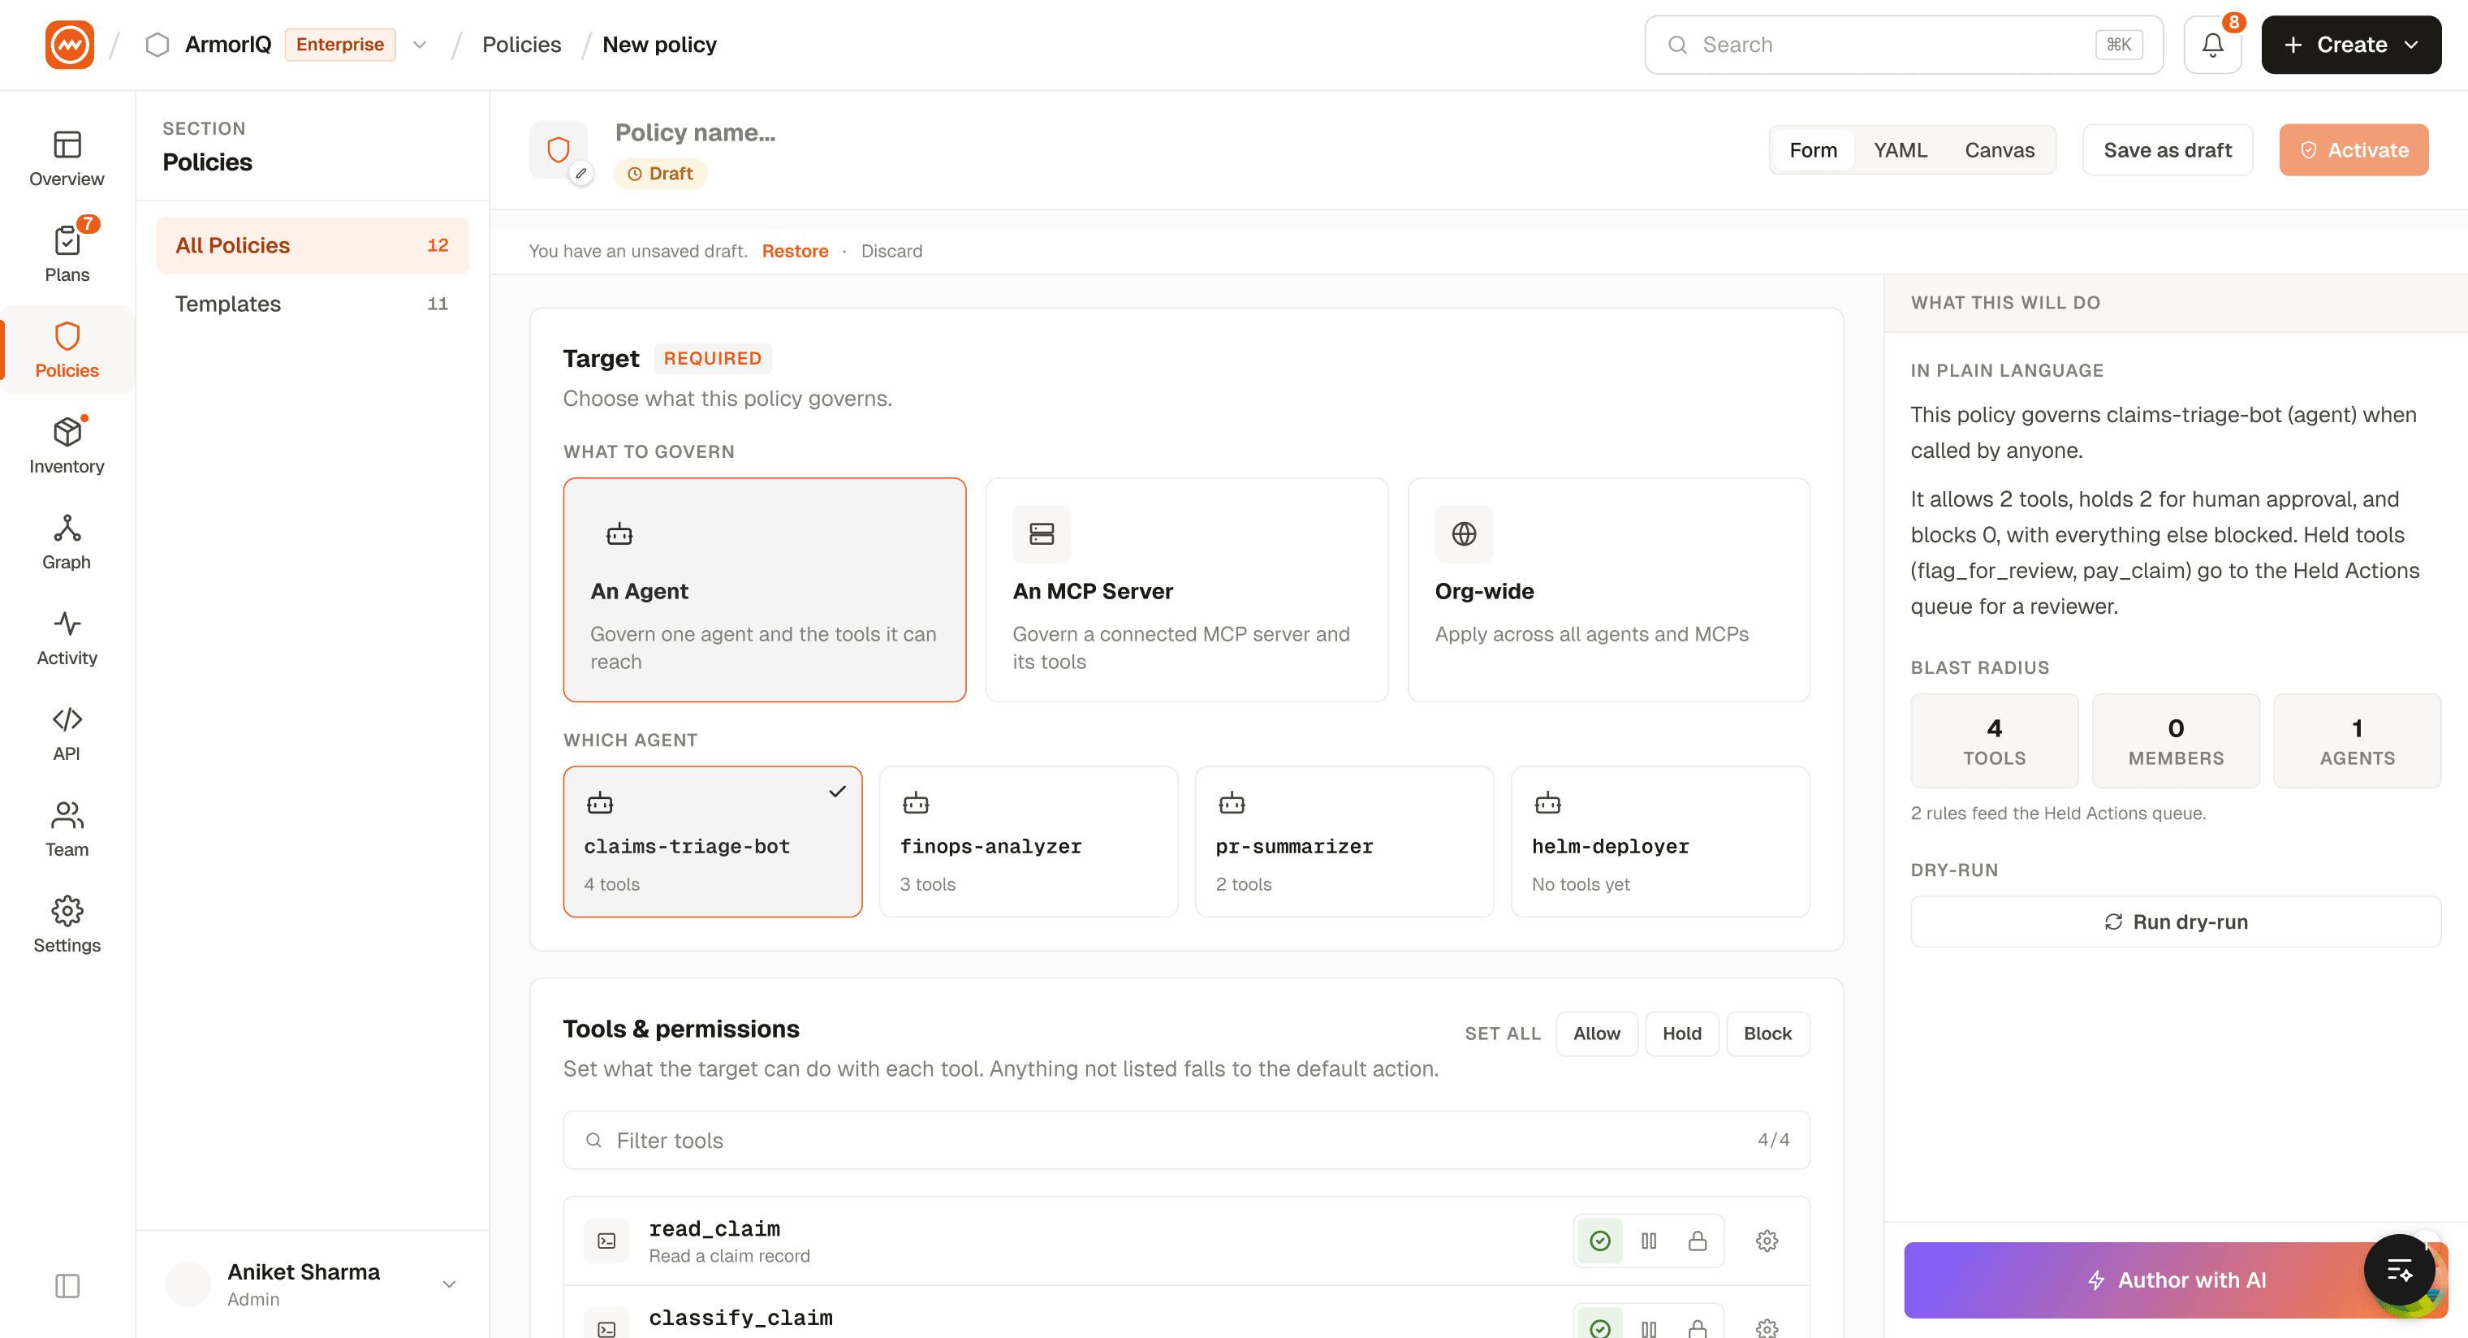Open Settings in the sidebar
The image size is (2468, 1338).
pyautogui.click(x=67, y=925)
